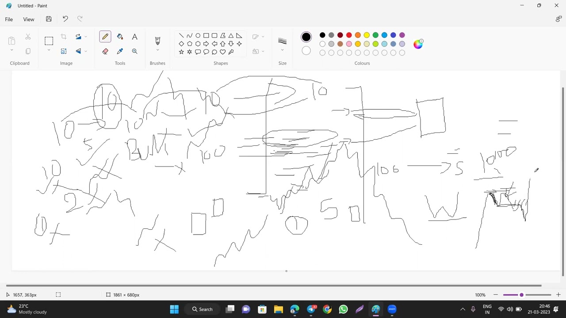The width and height of the screenshot is (566, 318).
Task: Pick the purple colour swatch
Action: coord(402,35)
